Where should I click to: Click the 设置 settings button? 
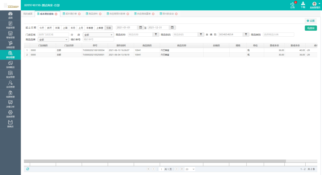pyautogui.click(x=311, y=21)
